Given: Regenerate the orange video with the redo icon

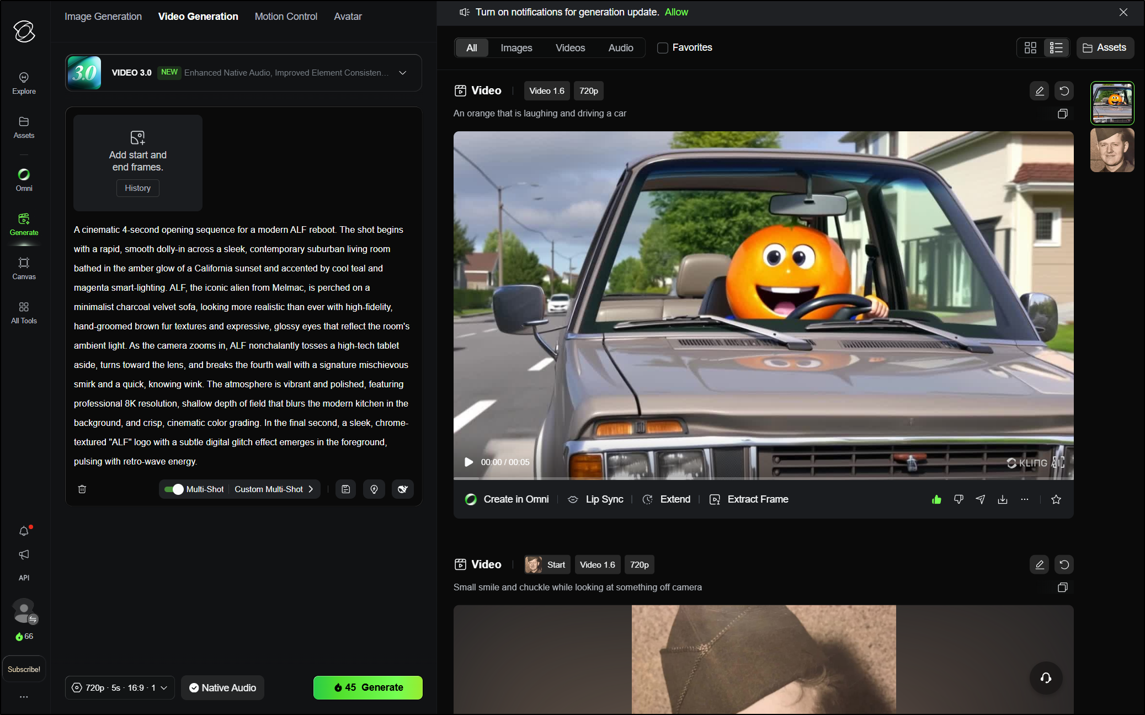Looking at the screenshot, I should click(1064, 90).
